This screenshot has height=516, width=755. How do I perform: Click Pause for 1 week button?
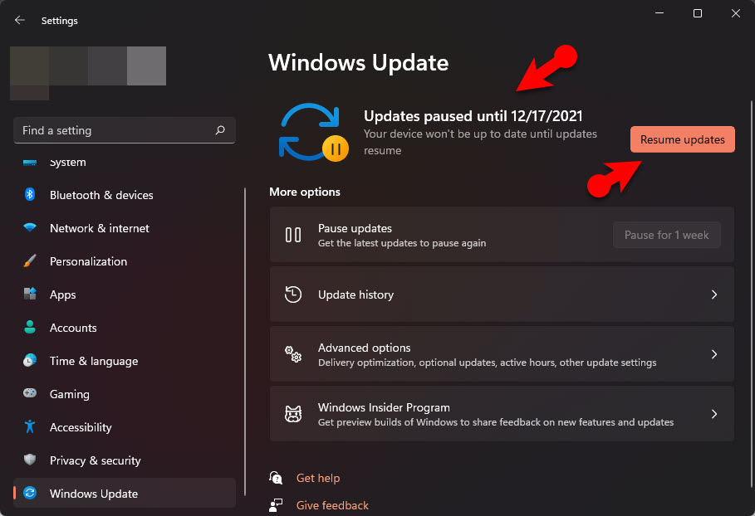click(666, 235)
